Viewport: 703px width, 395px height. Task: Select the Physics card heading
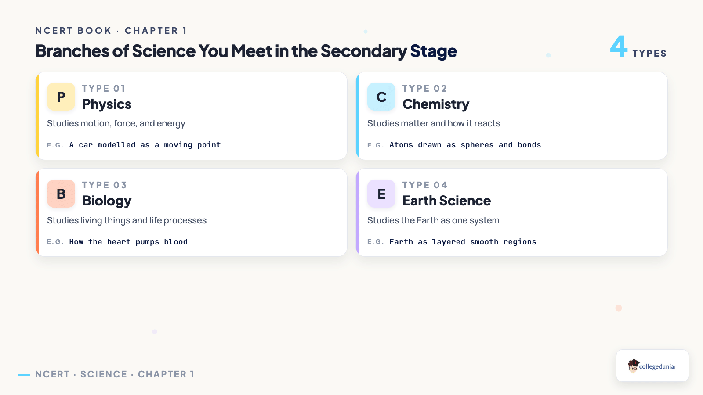click(107, 104)
